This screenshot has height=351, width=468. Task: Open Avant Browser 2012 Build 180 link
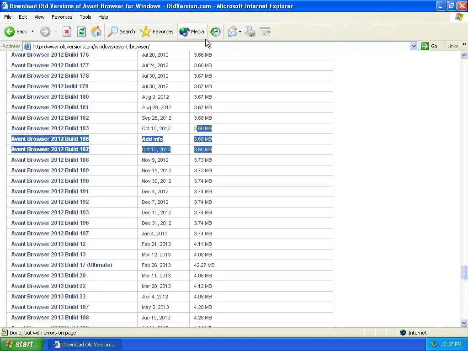(x=50, y=97)
